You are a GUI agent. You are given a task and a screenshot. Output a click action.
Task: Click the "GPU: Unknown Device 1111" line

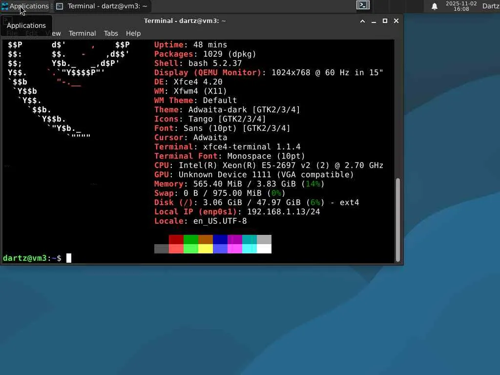254,174
